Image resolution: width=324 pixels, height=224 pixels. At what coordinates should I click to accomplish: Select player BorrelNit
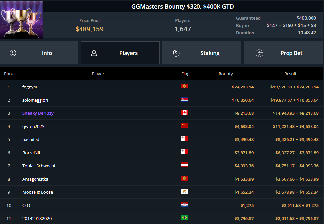click(x=32, y=153)
